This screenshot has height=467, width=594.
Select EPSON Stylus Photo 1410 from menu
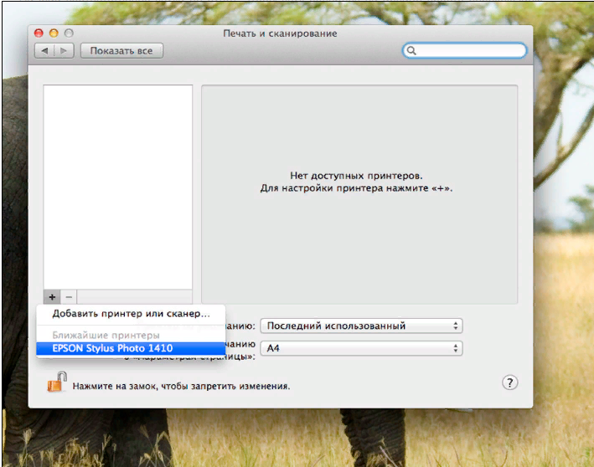point(131,348)
